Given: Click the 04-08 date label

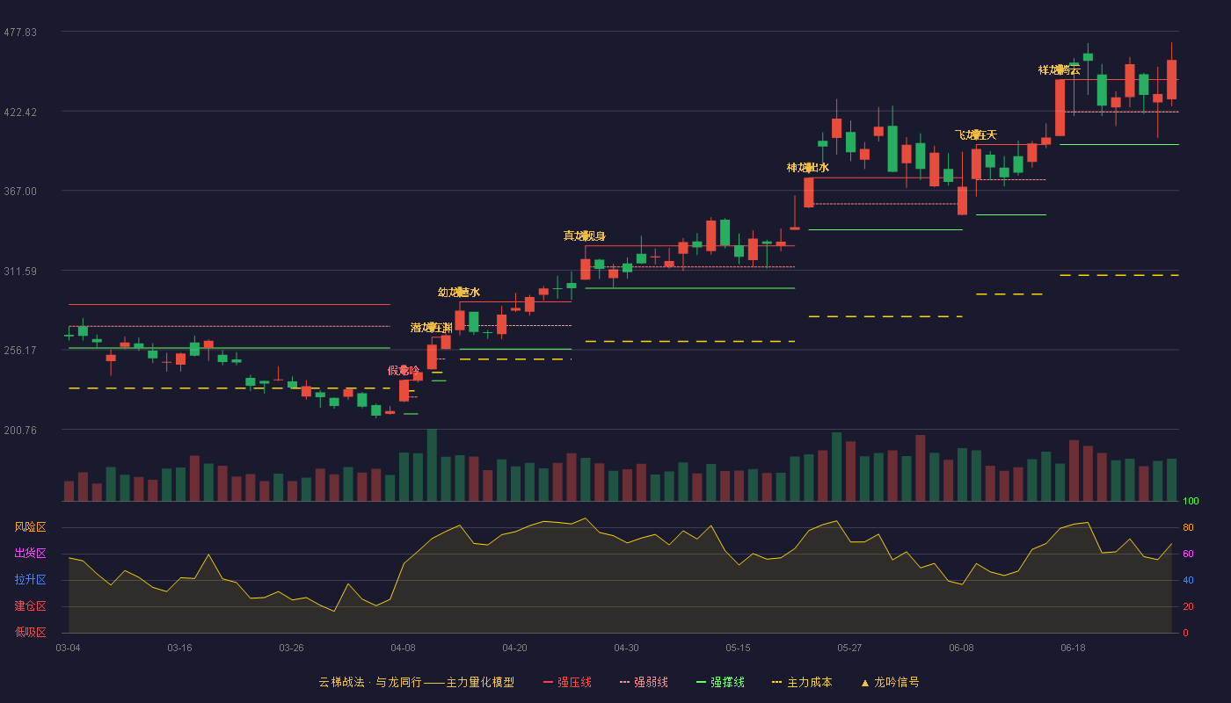Looking at the screenshot, I should pyautogui.click(x=403, y=648).
